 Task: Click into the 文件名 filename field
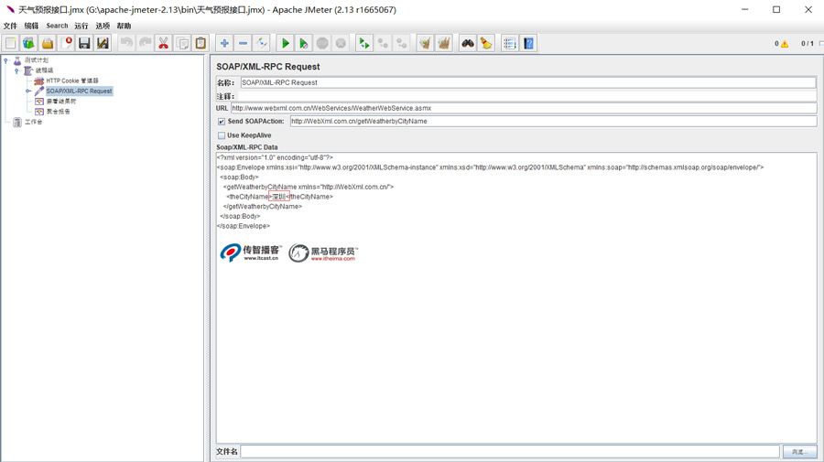coord(510,452)
